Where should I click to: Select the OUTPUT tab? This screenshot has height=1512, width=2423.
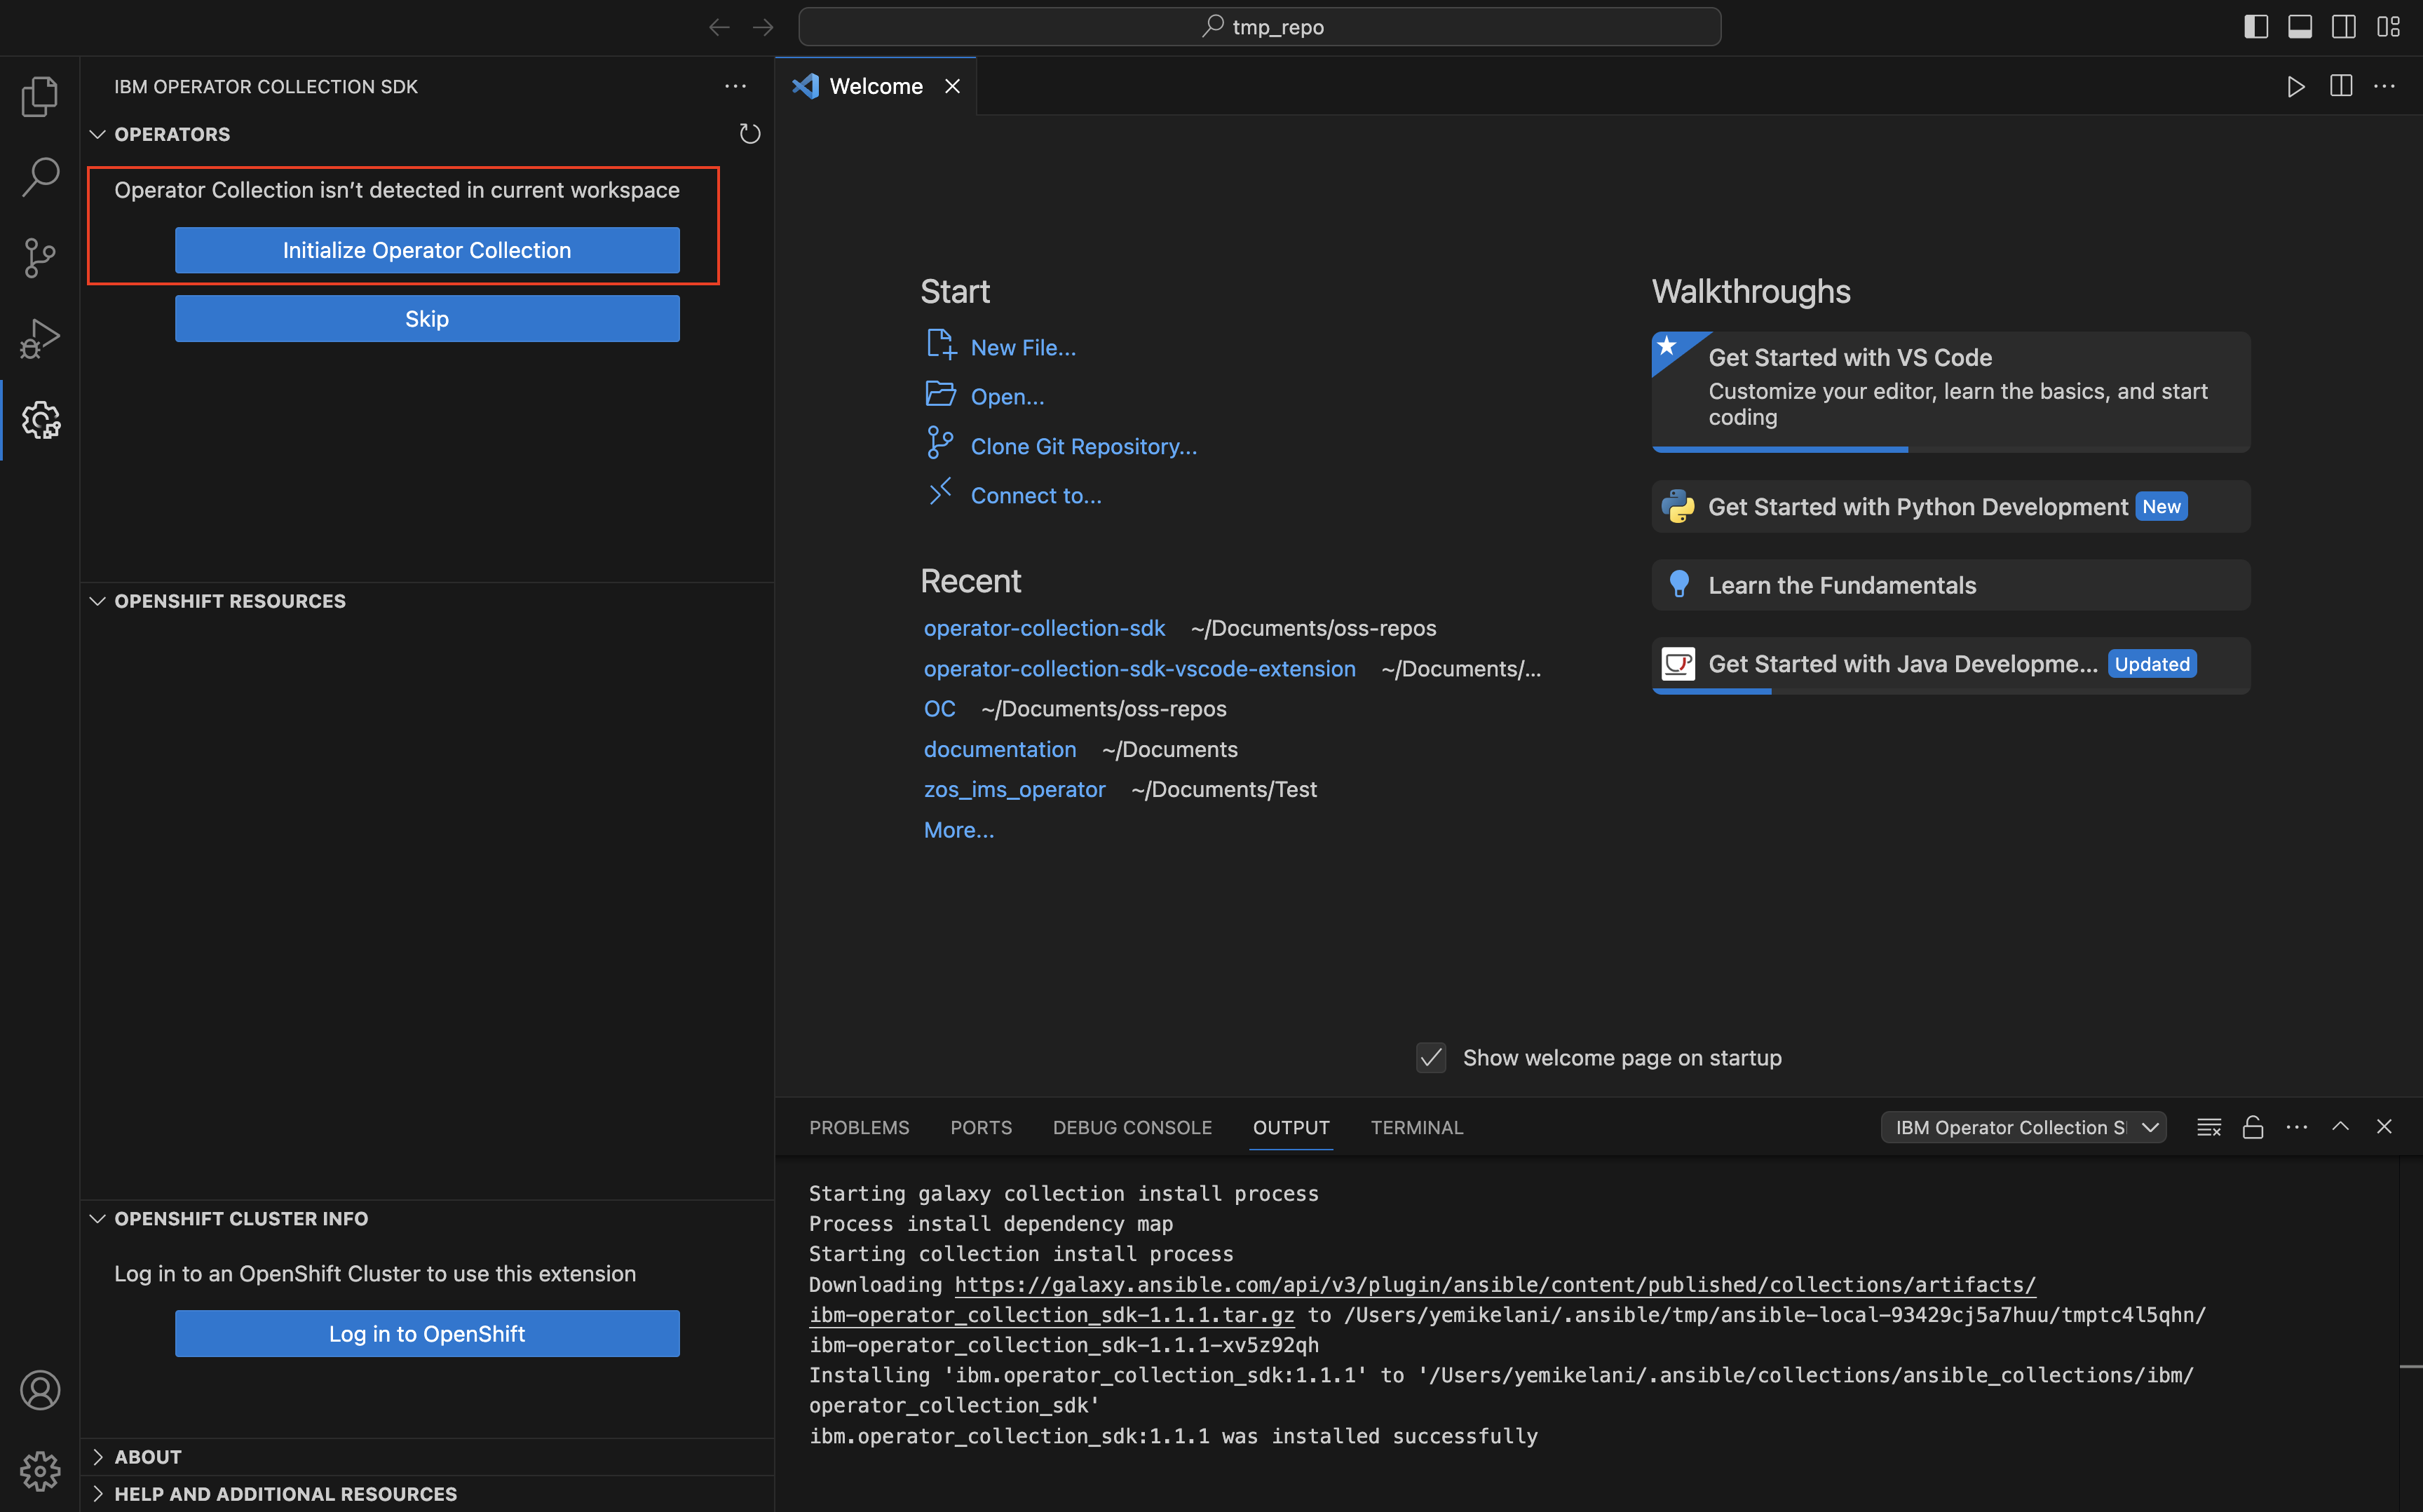coord(1291,1127)
